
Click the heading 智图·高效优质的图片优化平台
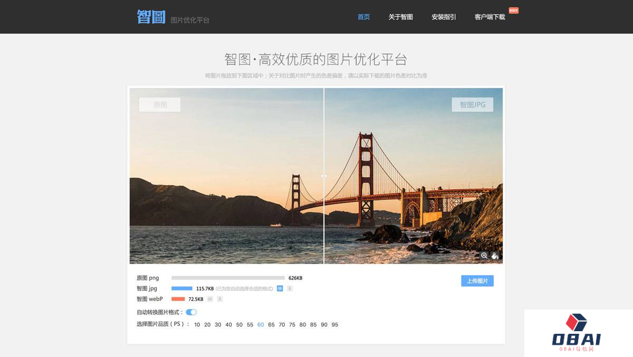click(x=316, y=59)
